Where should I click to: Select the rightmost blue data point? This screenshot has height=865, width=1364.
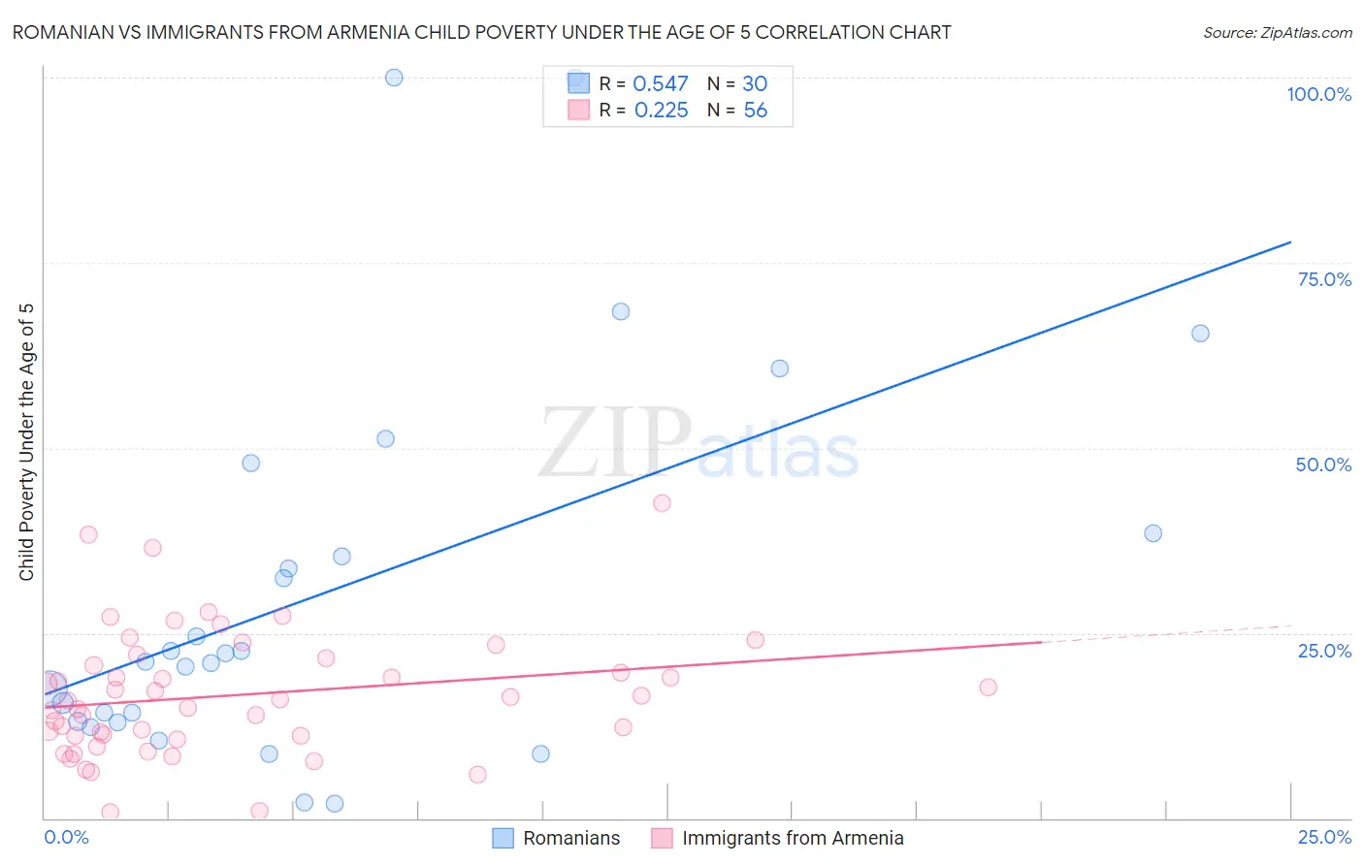(x=1200, y=334)
